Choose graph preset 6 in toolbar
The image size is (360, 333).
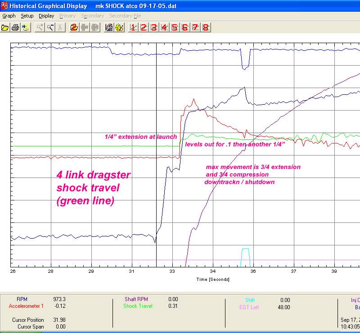click(x=185, y=27)
